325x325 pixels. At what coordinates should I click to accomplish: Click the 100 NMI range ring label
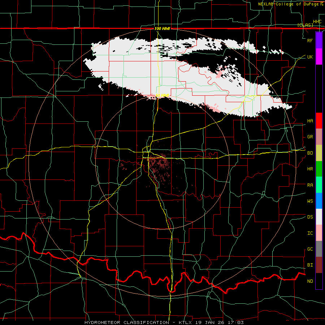point(162,29)
